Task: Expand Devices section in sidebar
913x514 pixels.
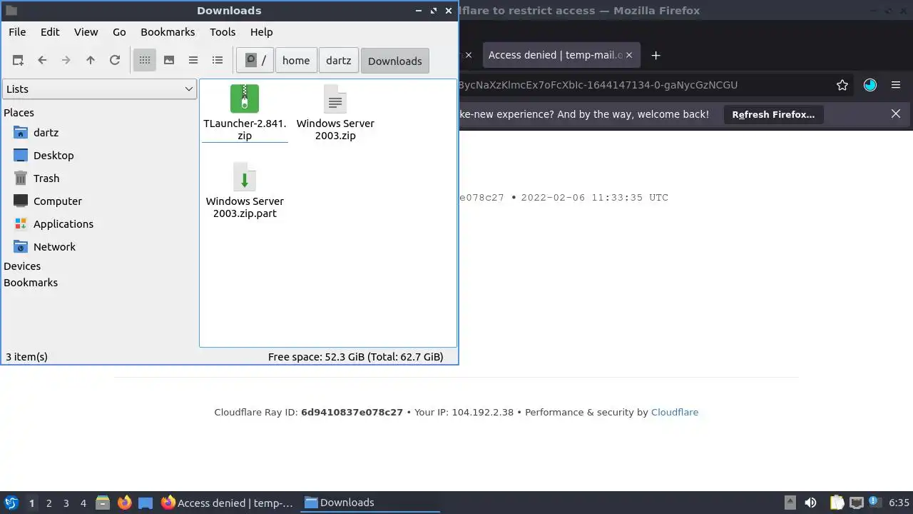Action: coord(22,266)
